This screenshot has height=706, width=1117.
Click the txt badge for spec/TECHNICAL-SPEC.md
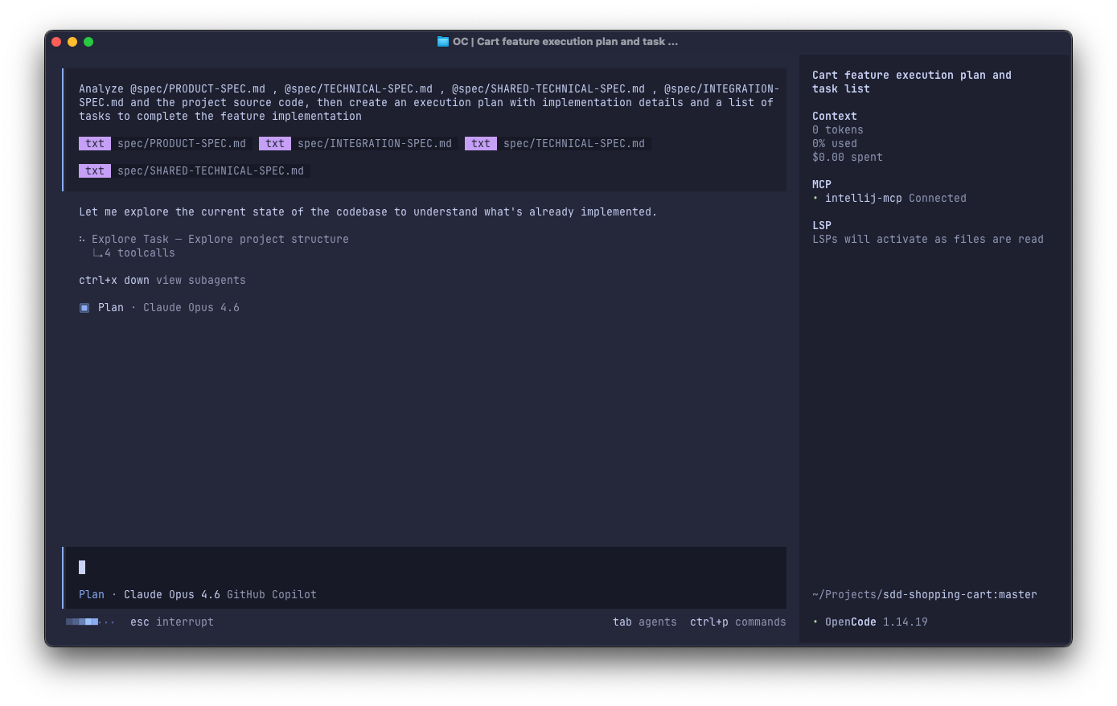tap(481, 144)
